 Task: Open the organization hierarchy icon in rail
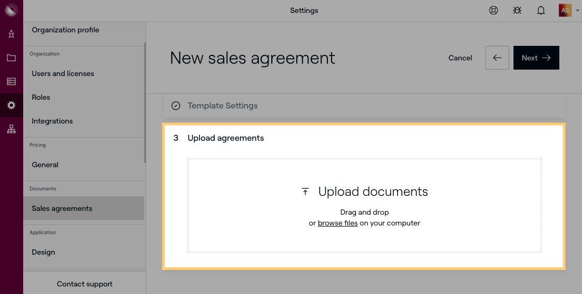click(11, 129)
